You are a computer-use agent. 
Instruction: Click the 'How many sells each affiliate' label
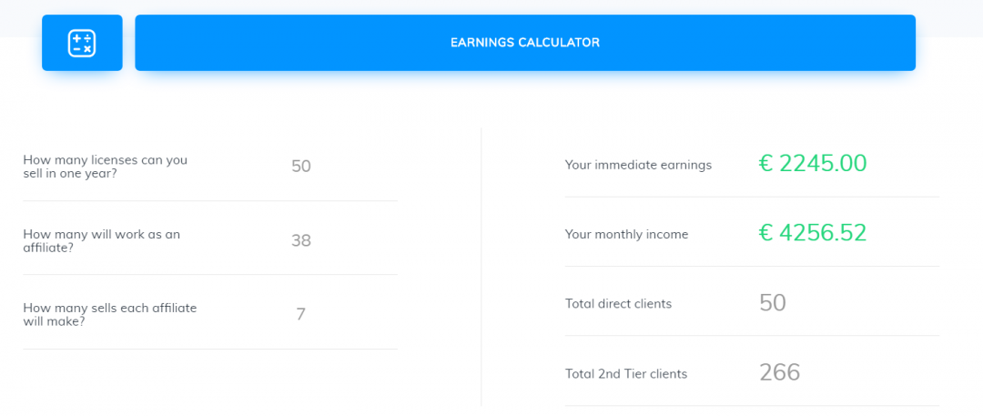[x=109, y=315]
